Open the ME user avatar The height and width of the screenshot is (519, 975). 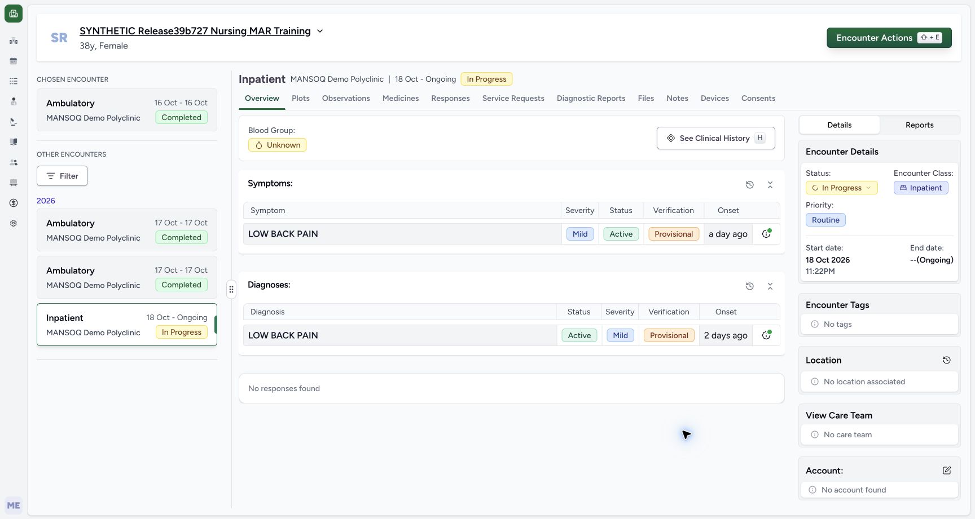click(14, 505)
